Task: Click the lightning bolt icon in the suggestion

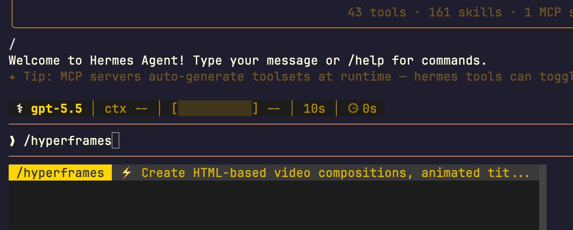Action: pos(126,173)
